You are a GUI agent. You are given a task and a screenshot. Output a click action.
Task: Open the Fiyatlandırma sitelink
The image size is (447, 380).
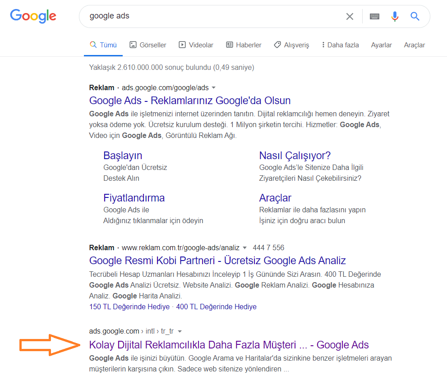click(134, 198)
